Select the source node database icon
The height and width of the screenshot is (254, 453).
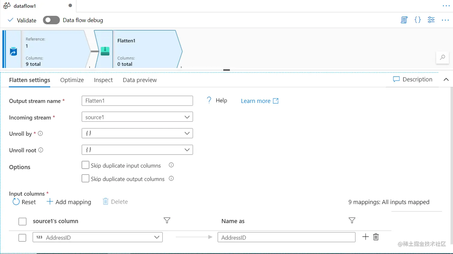click(x=13, y=51)
